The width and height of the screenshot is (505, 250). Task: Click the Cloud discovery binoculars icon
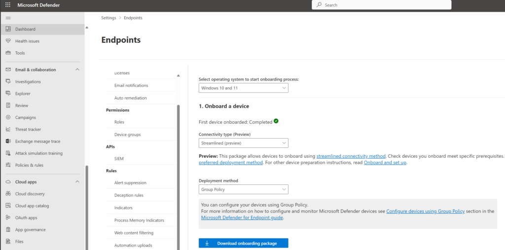8,194
